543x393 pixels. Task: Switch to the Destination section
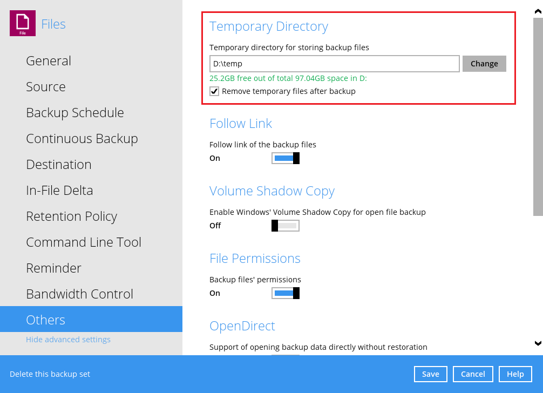[59, 165]
